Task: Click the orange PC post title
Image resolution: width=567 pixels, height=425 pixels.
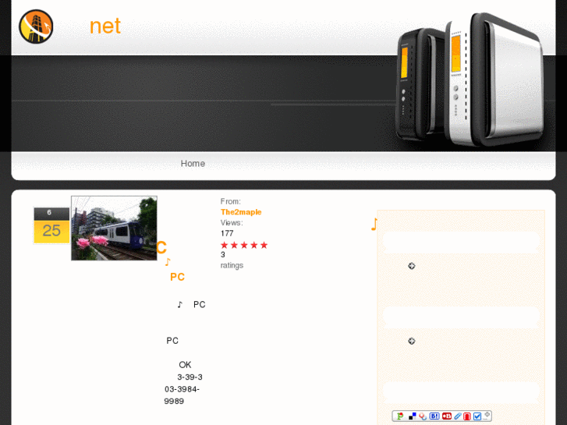Action: point(177,277)
